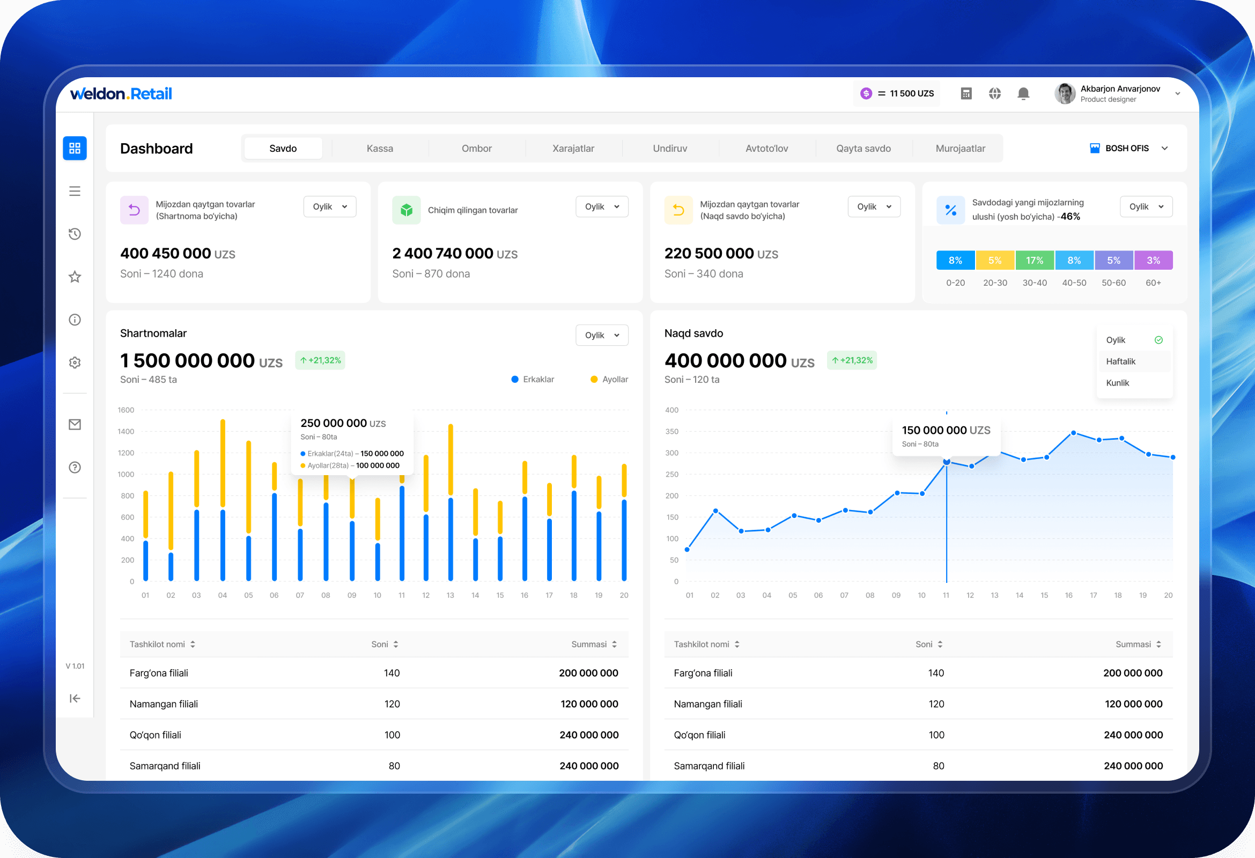Open Oylik dropdown in Shartnomalar card
1255x858 pixels.
click(602, 335)
